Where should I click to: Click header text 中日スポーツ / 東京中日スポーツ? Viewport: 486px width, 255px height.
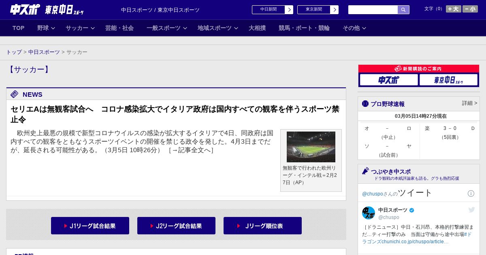[x=160, y=10]
